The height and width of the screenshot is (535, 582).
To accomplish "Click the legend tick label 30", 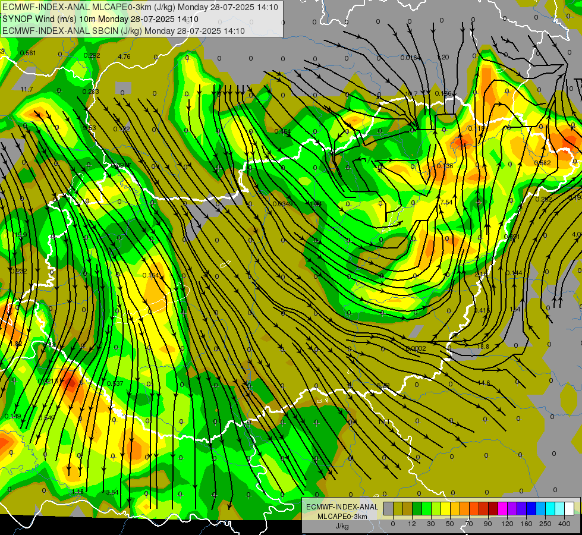I will coord(431,524).
